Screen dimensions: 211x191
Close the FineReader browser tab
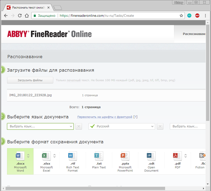click(x=49, y=7)
